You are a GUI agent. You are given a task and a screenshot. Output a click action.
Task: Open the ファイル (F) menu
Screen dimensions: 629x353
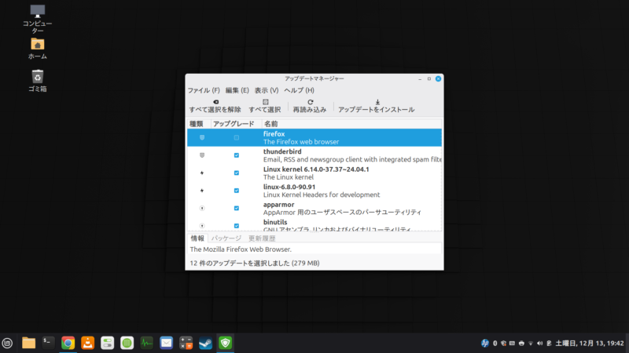click(203, 90)
